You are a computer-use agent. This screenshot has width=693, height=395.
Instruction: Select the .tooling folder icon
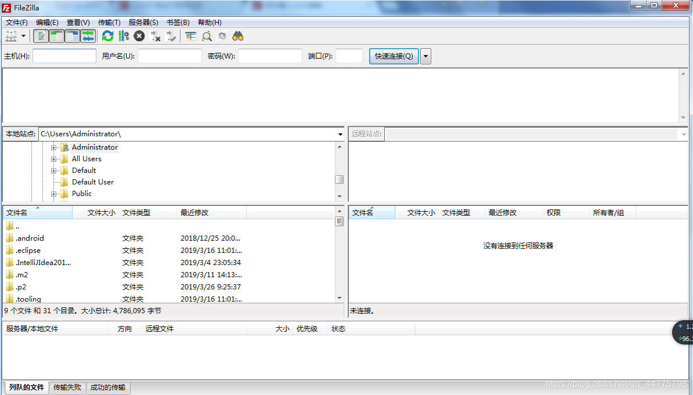pos(10,299)
